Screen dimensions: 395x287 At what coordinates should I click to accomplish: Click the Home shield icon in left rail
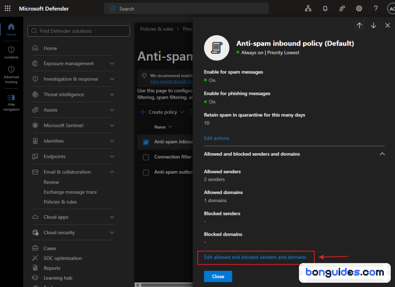11,27
